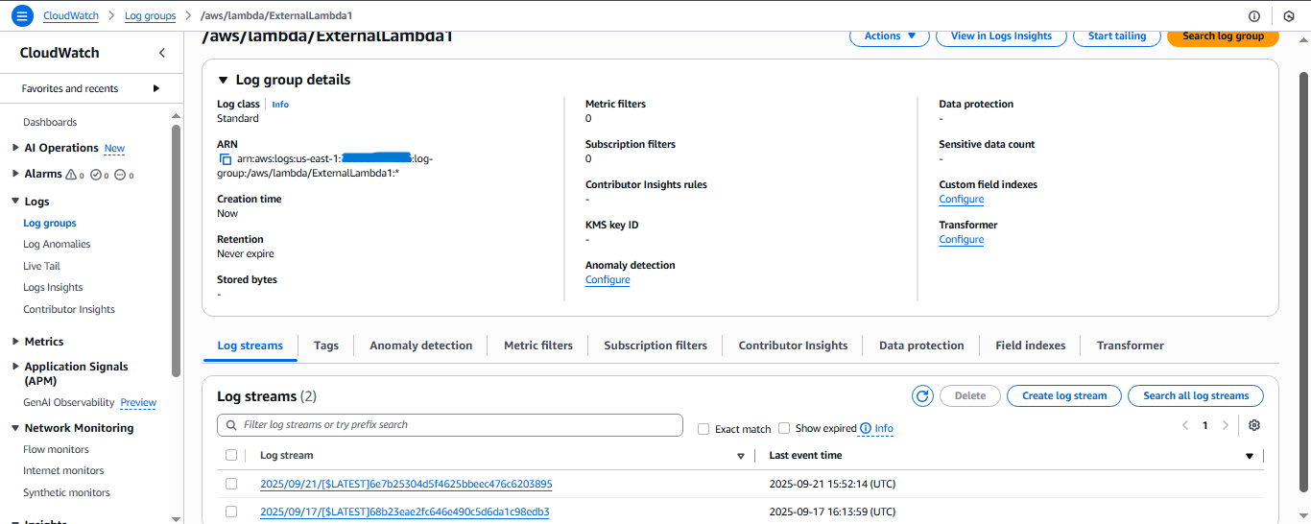Copy the ARN using the copy icon
The image size is (1311, 524).
[x=226, y=158]
